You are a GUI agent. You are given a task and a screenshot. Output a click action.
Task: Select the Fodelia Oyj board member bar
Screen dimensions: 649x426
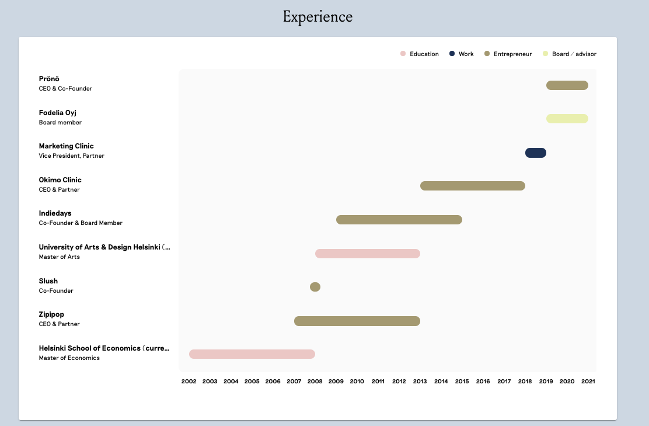pos(567,119)
